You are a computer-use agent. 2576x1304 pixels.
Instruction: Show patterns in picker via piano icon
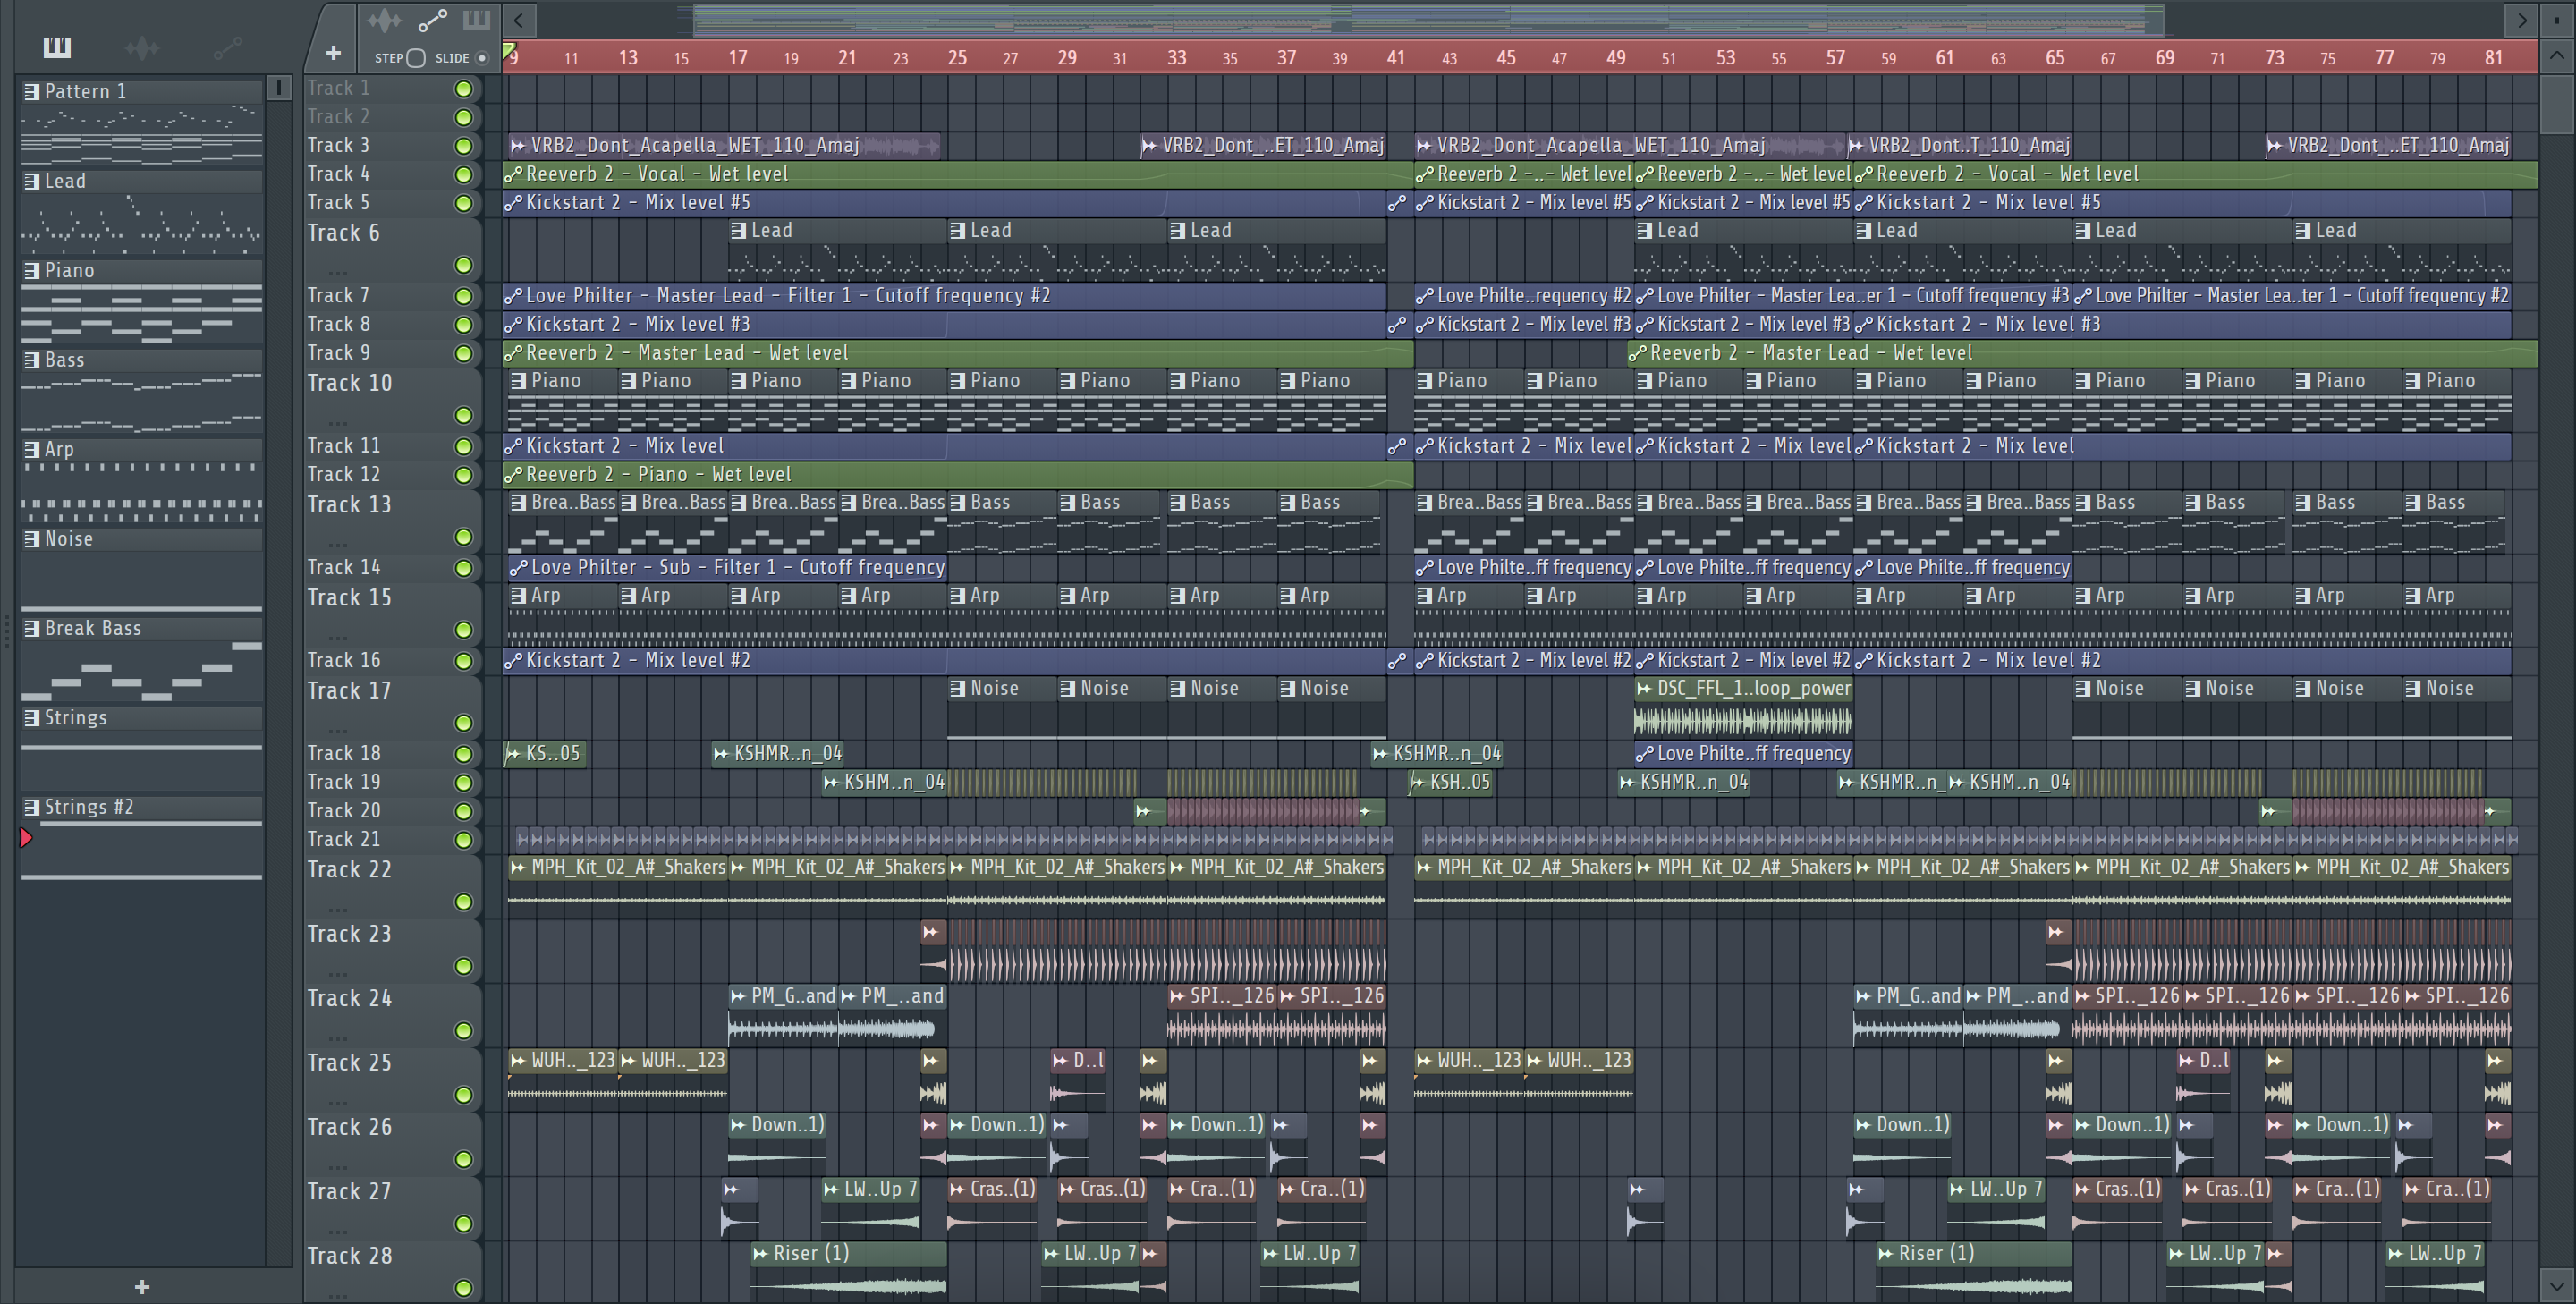pyautogui.click(x=57, y=47)
